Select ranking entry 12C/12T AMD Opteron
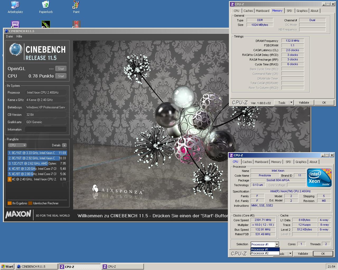The image size is (338, 270). (x=37, y=163)
